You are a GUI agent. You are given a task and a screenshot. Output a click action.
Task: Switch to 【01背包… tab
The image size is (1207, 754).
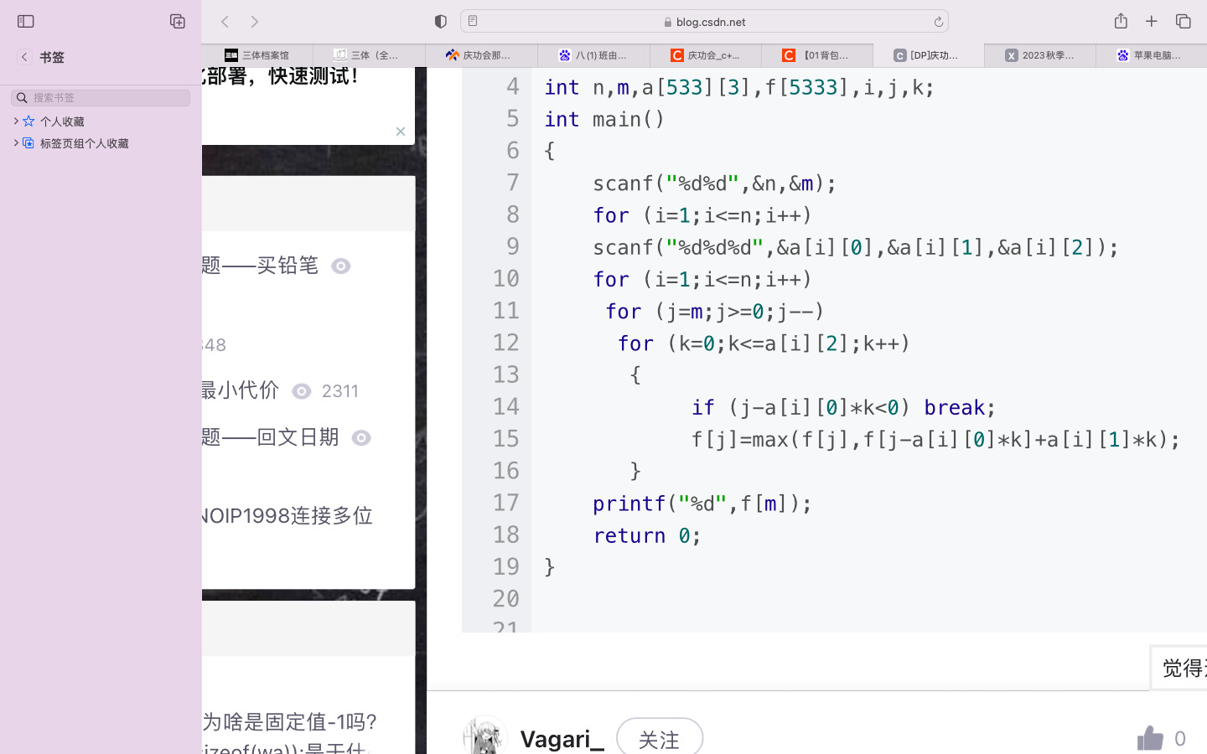click(x=817, y=55)
